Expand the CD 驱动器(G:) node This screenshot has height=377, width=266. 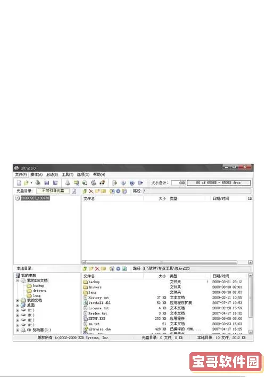[17, 330]
